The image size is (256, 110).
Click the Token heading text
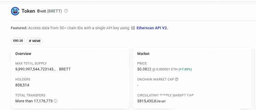[28, 11]
